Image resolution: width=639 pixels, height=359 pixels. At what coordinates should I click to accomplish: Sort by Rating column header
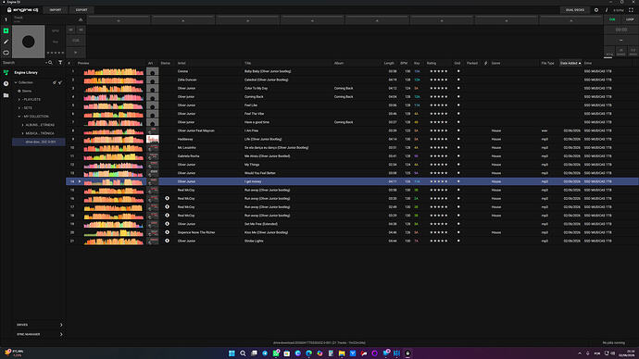[432, 63]
